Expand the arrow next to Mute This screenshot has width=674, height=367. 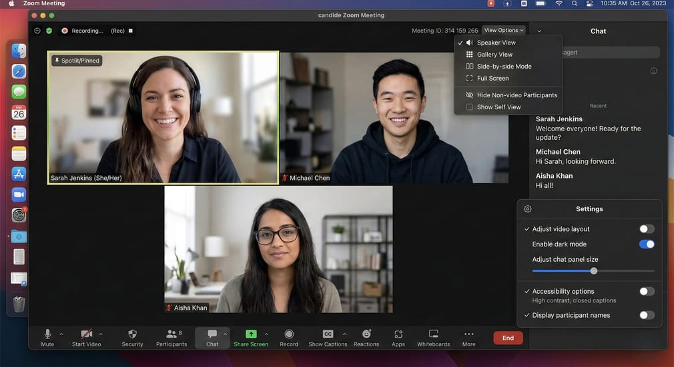[x=61, y=334]
